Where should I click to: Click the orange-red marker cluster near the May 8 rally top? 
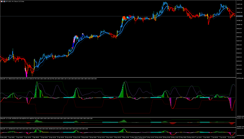[x=124, y=18]
